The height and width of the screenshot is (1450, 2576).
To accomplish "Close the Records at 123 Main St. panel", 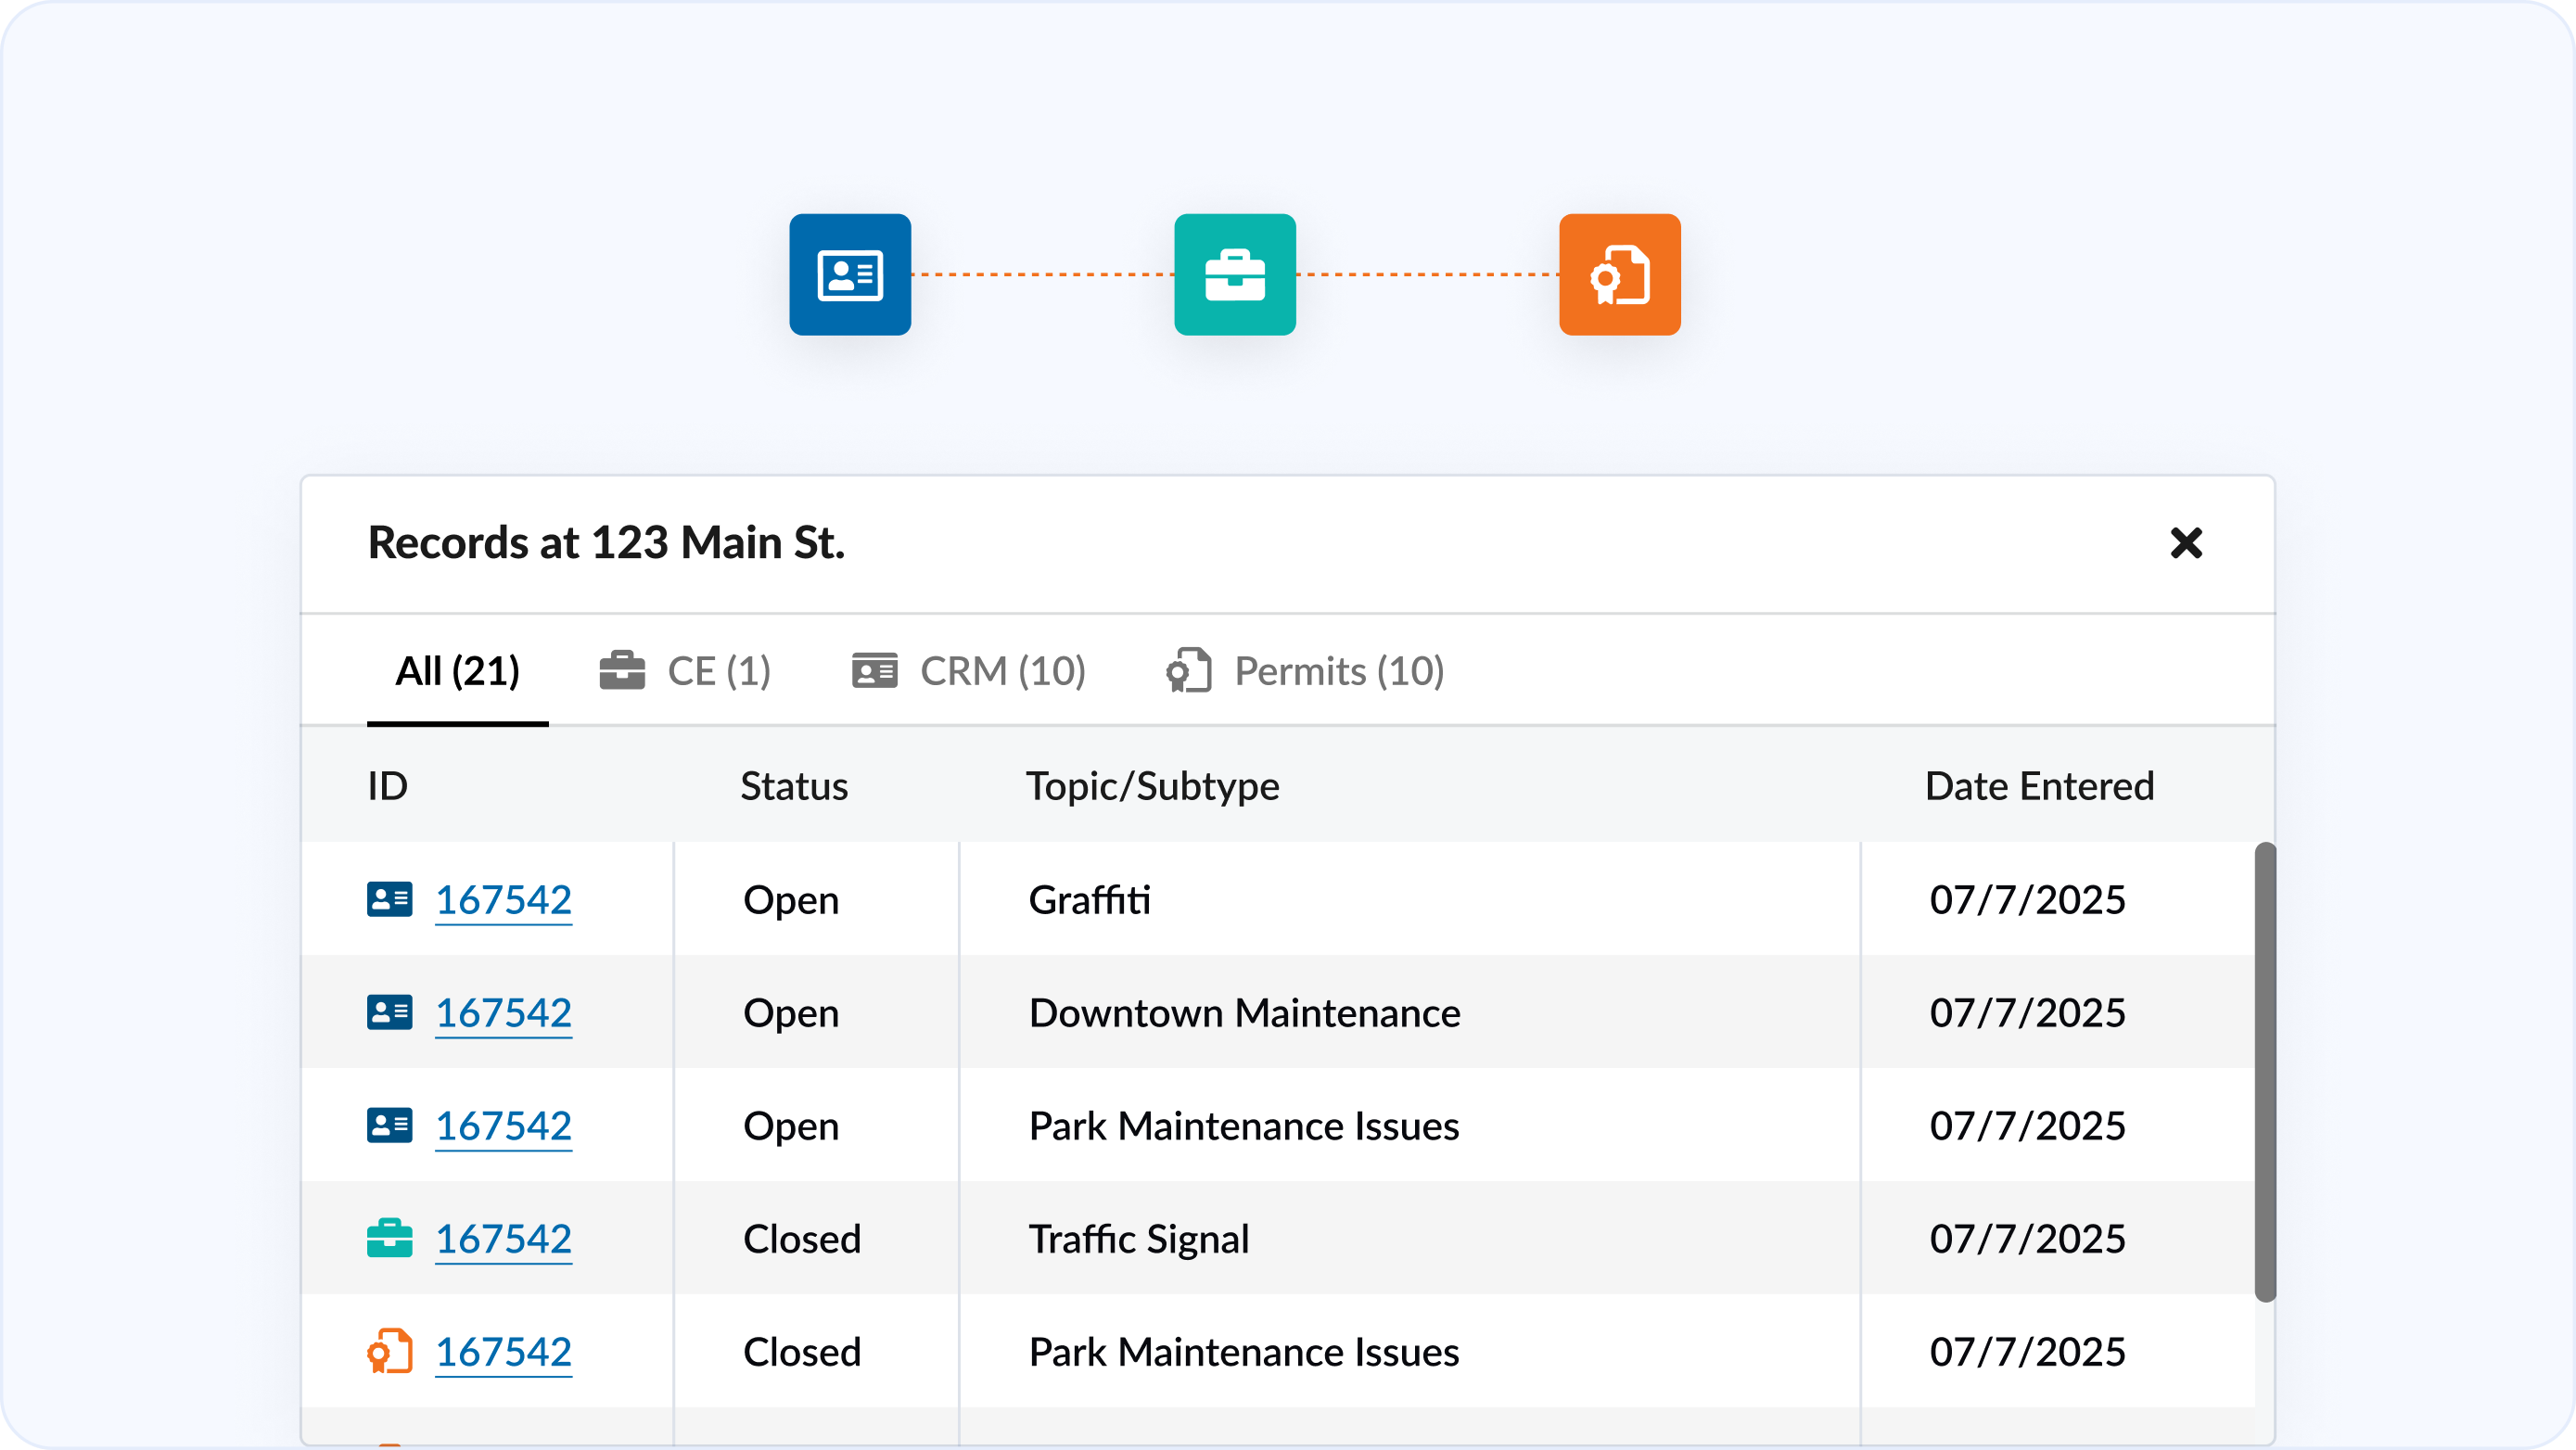I will coord(2186,543).
